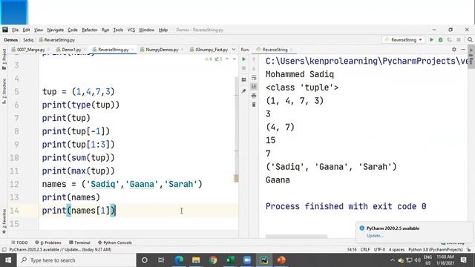Click PyCharm icon in taskbar
Viewport: 475px width, 267px height.
click(x=264, y=260)
